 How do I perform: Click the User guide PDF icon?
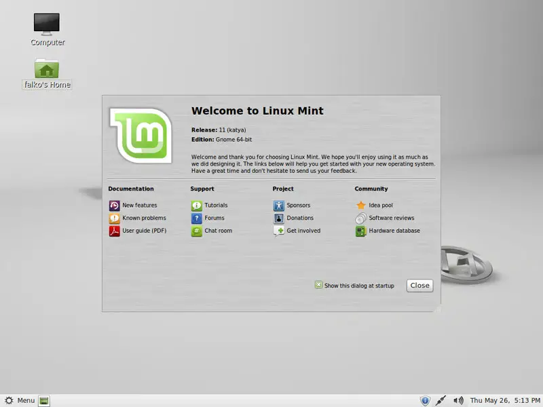coord(114,231)
